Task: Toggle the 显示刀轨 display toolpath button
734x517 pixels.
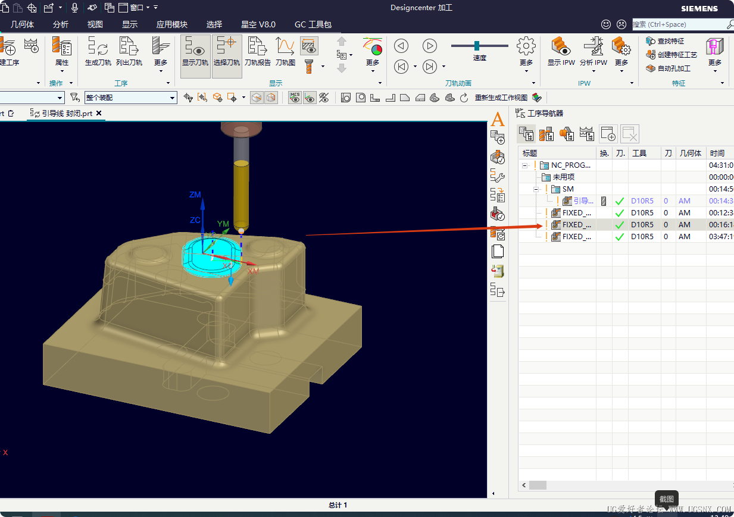Action: [x=195, y=56]
